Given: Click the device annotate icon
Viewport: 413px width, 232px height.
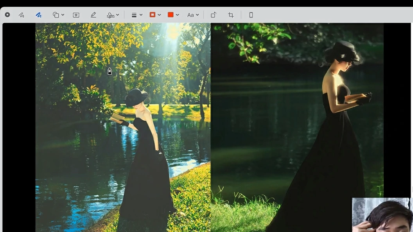Looking at the screenshot, I should pos(251,15).
